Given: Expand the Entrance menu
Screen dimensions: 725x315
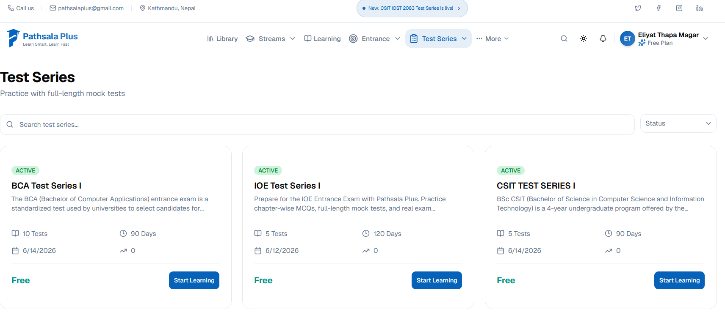Looking at the screenshot, I should (x=374, y=38).
